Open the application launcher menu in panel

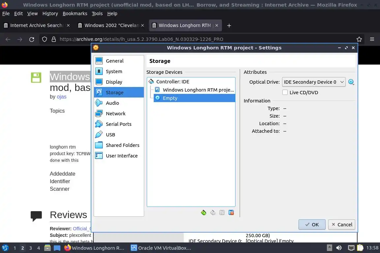tap(5, 248)
